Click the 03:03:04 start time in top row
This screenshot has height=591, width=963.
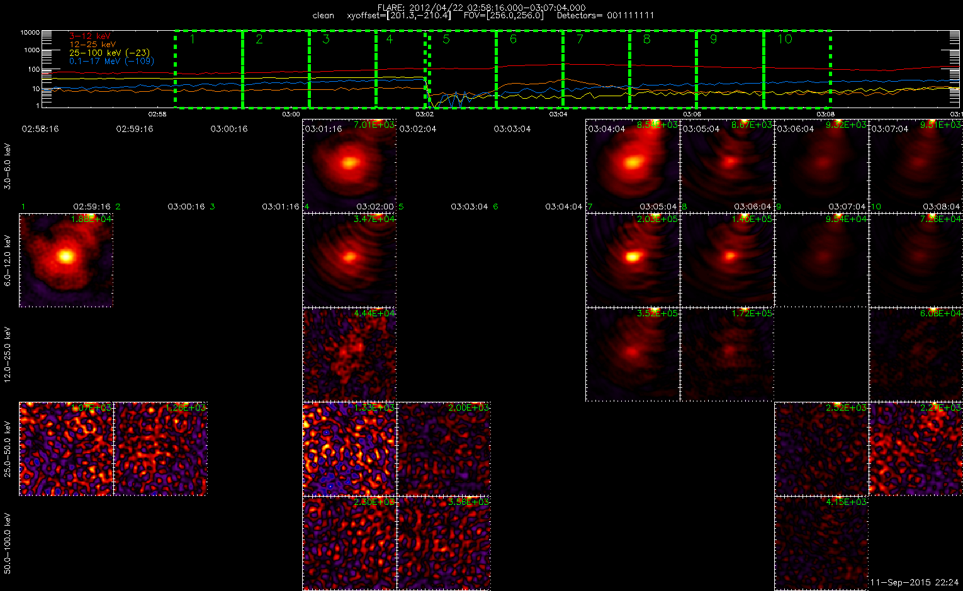point(512,129)
